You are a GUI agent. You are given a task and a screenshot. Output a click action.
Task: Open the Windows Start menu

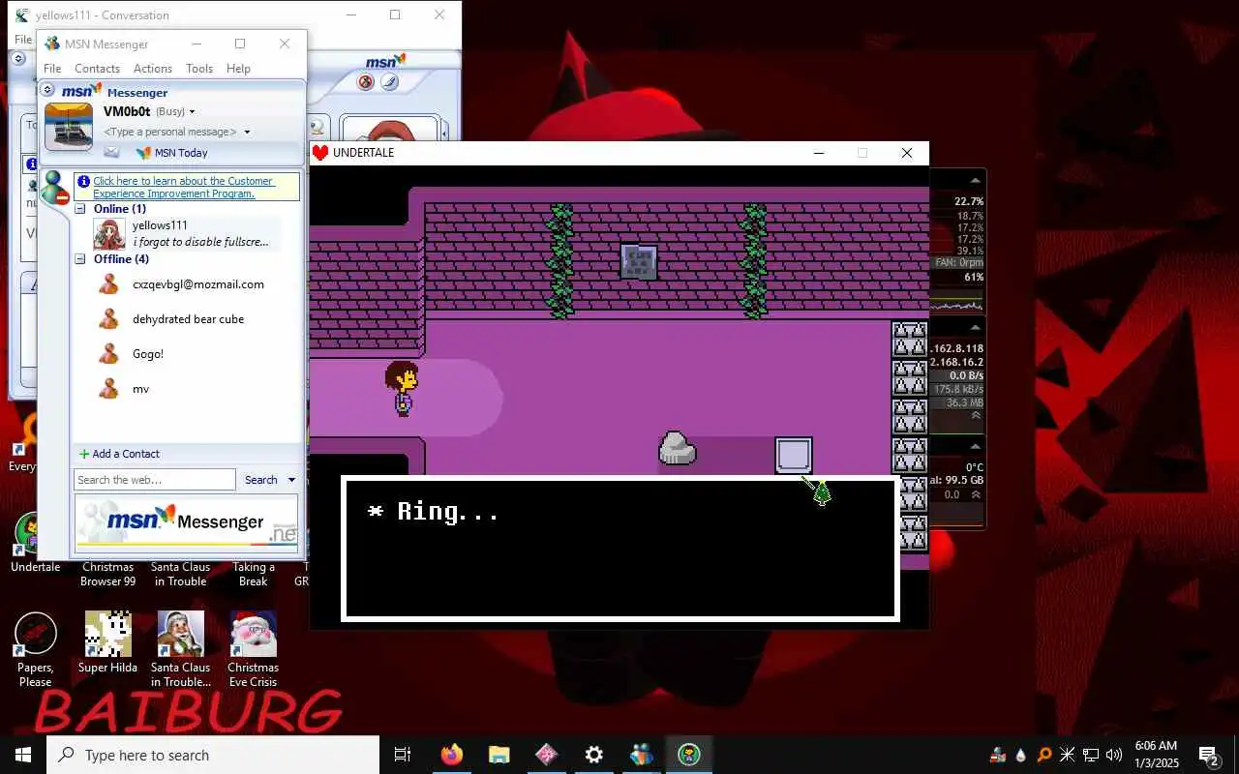[23, 755]
